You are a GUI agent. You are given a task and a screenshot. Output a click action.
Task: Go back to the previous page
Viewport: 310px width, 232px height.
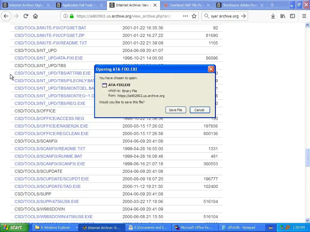(x=6, y=16)
